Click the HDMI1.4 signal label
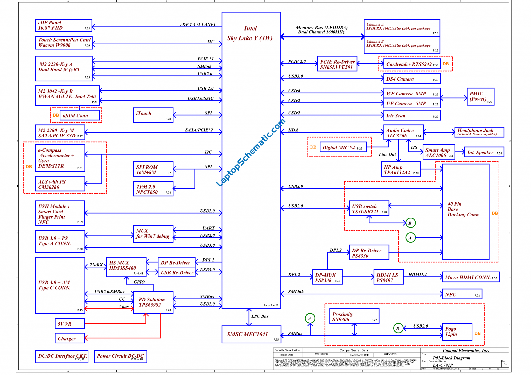Screen dimensions: 531x375 418,274
